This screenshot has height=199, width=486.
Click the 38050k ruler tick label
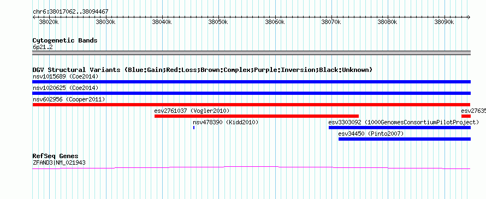point(218,22)
